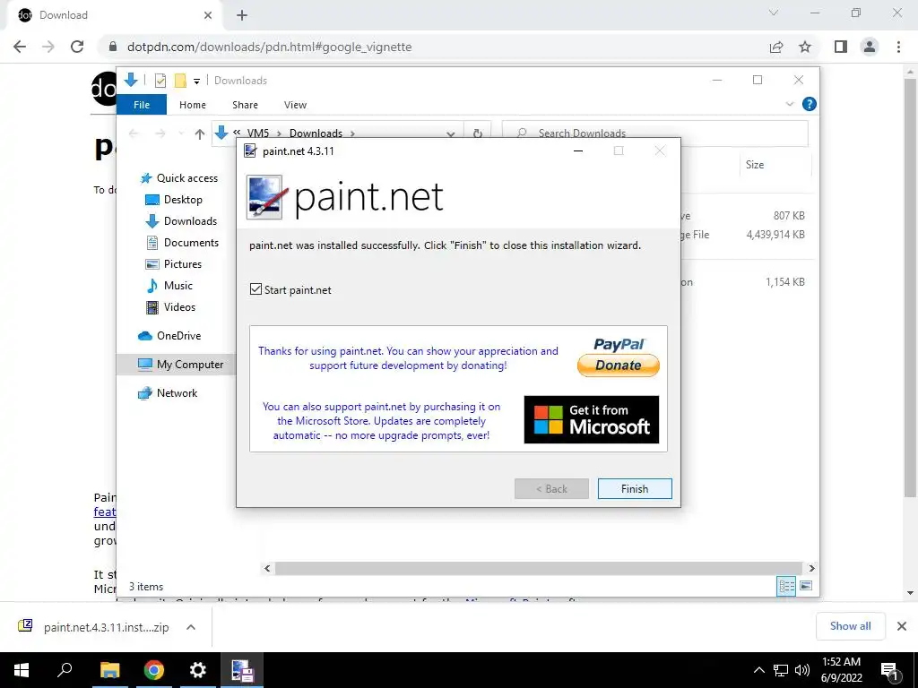Click the Size column header
918x688 pixels.
[x=755, y=165]
